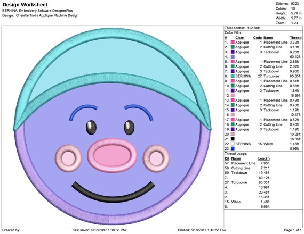Click the 'C#' header under Thread usage

pyautogui.click(x=227, y=158)
